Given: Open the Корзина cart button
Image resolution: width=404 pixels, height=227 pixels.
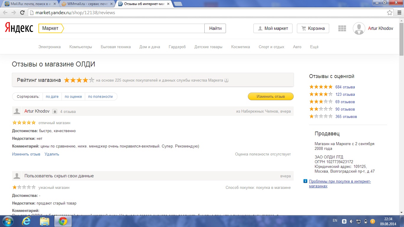Looking at the screenshot, I should coord(313,28).
